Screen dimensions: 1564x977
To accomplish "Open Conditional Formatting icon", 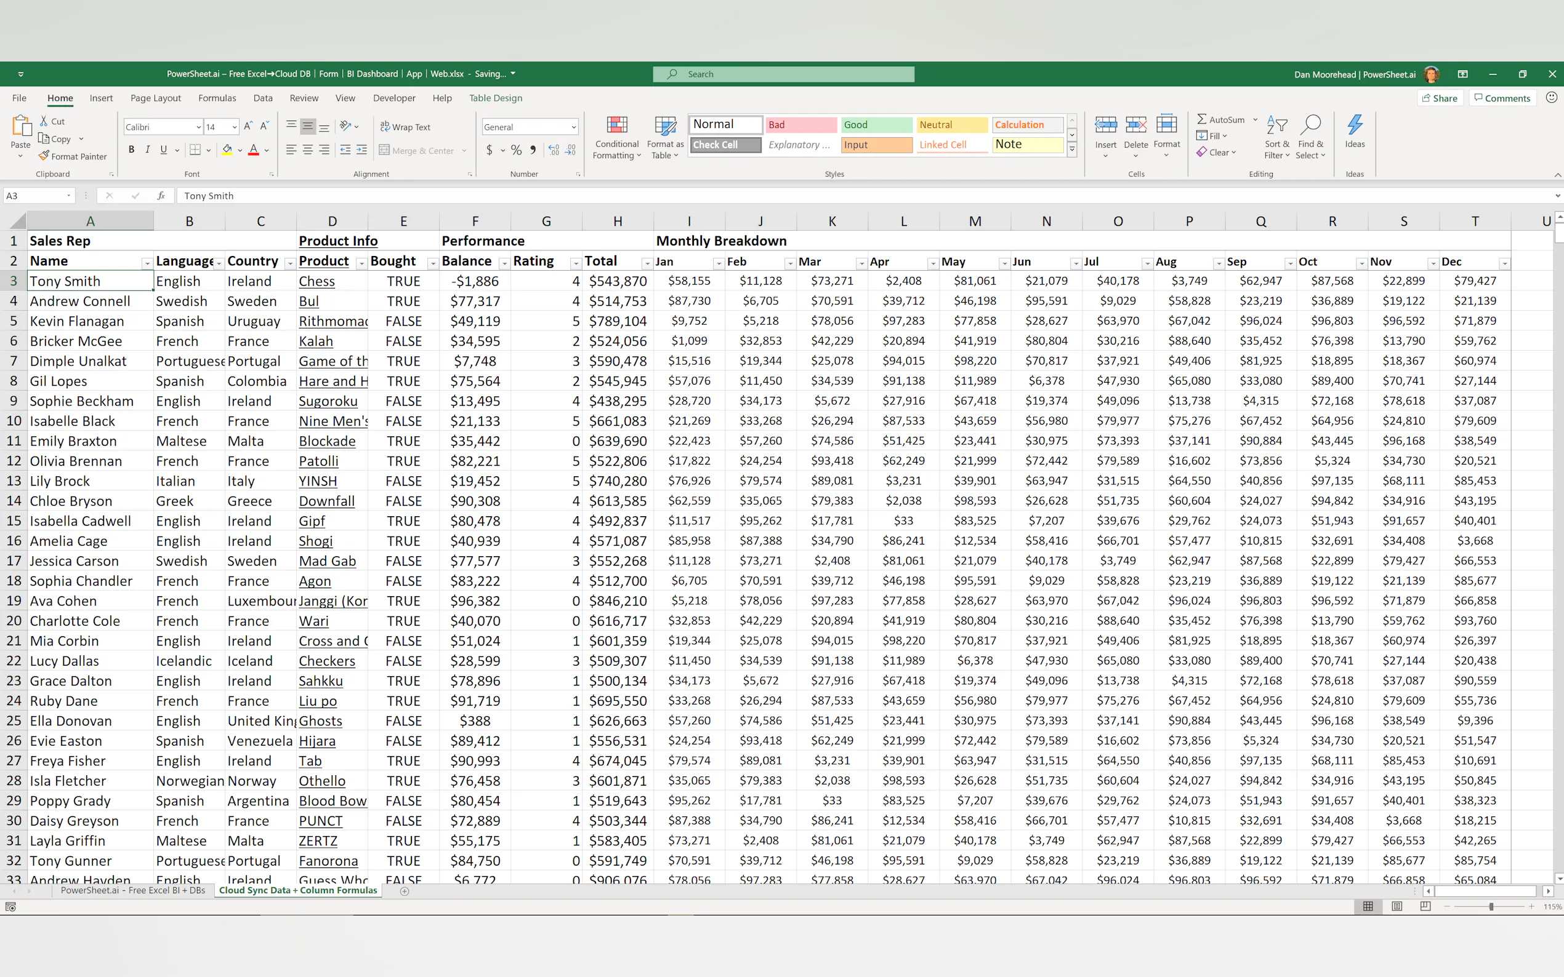I will point(617,126).
